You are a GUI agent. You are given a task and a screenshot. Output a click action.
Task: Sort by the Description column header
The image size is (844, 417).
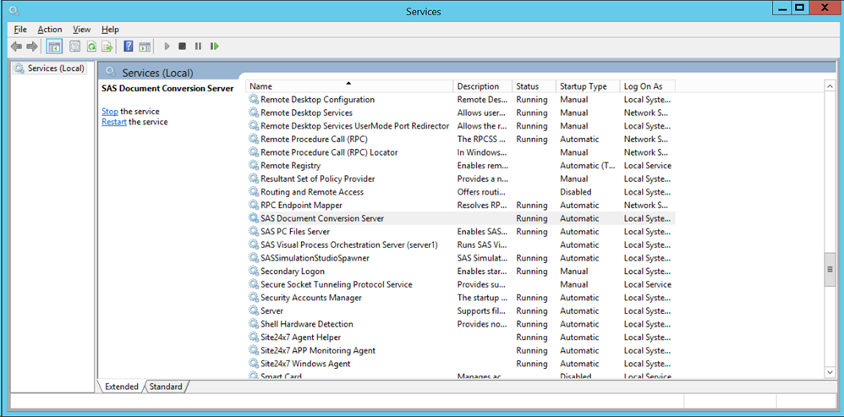pos(483,86)
